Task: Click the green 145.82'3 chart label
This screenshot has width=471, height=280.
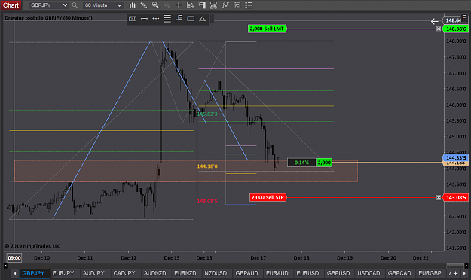Action: coord(207,114)
